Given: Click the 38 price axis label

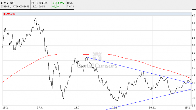Looking at the screenshot, I should pos(193,98).
